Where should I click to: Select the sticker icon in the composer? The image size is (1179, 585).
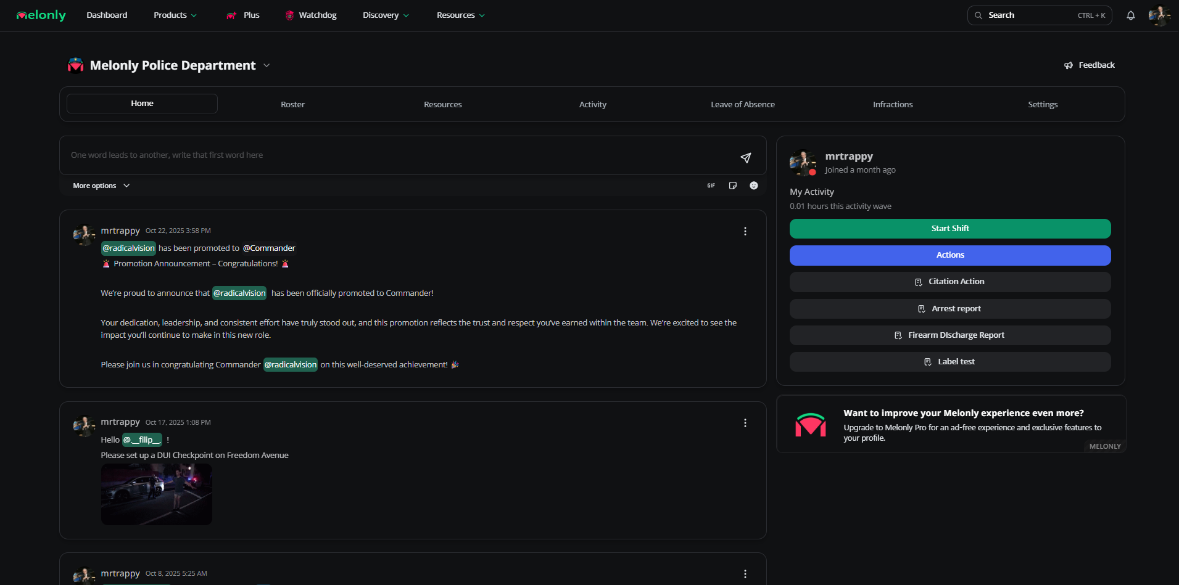pyautogui.click(x=732, y=185)
